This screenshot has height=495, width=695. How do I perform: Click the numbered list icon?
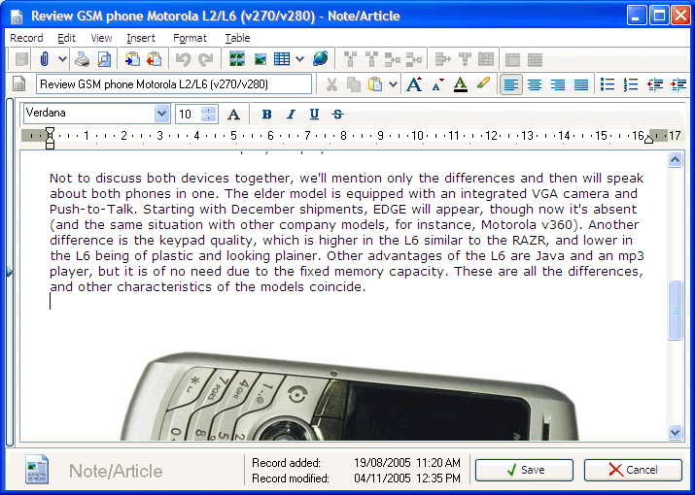coord(631,85)
